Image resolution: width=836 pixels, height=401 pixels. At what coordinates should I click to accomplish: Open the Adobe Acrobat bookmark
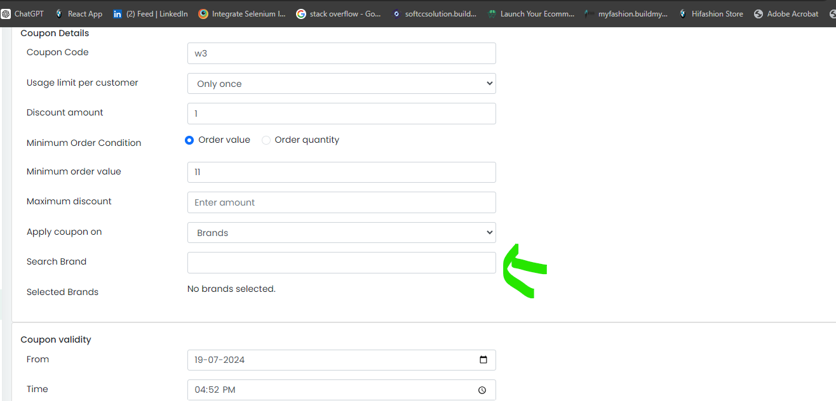(786, 13)
